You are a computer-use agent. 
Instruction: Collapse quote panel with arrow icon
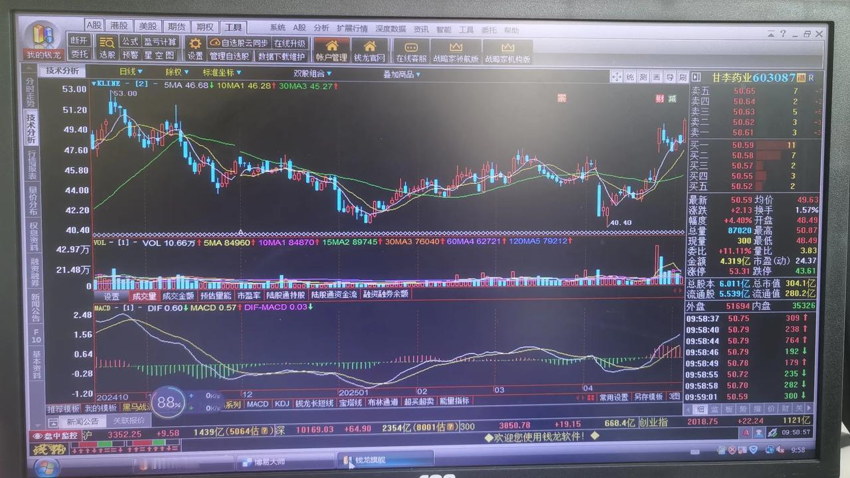click(x=697, y=78)
